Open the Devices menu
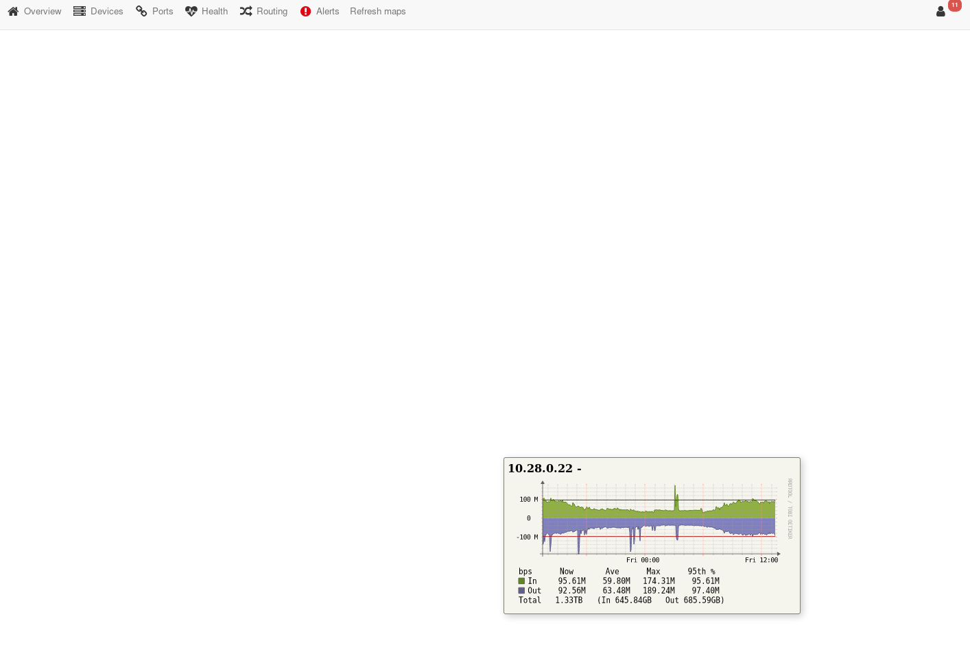Viewport: 970px width, 656px height. click(107, 11)
